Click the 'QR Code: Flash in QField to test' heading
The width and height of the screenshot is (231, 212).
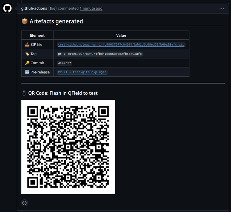point(63,93)
